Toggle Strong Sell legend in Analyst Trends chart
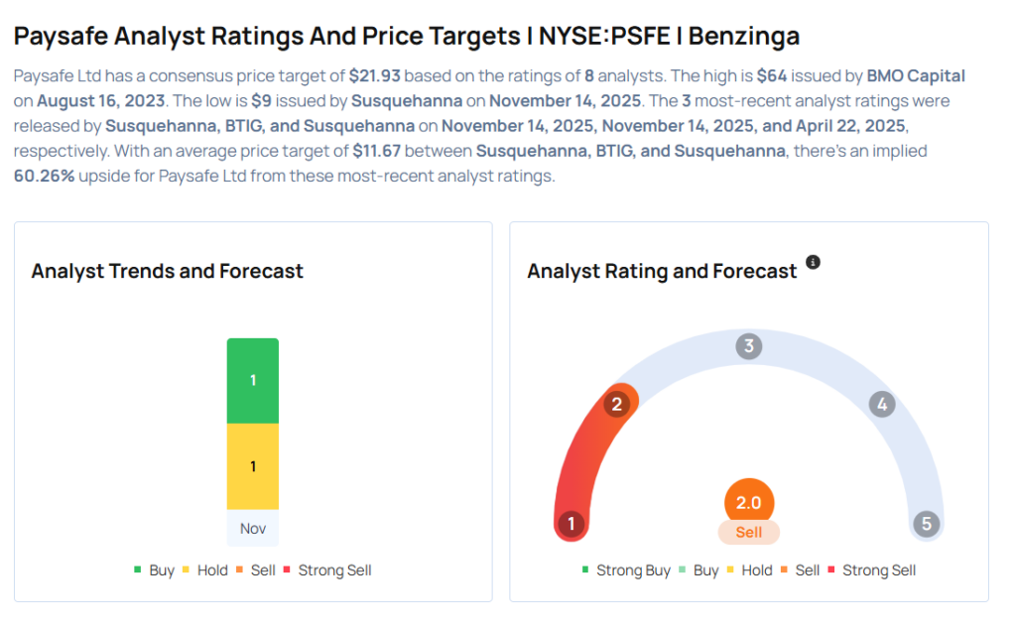The height and width of the screenshot is (630, 1016). coord(327,570)
